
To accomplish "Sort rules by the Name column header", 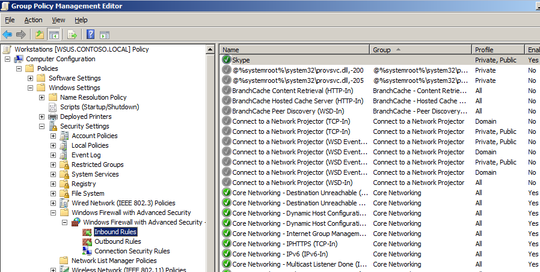I will point(294,50).
